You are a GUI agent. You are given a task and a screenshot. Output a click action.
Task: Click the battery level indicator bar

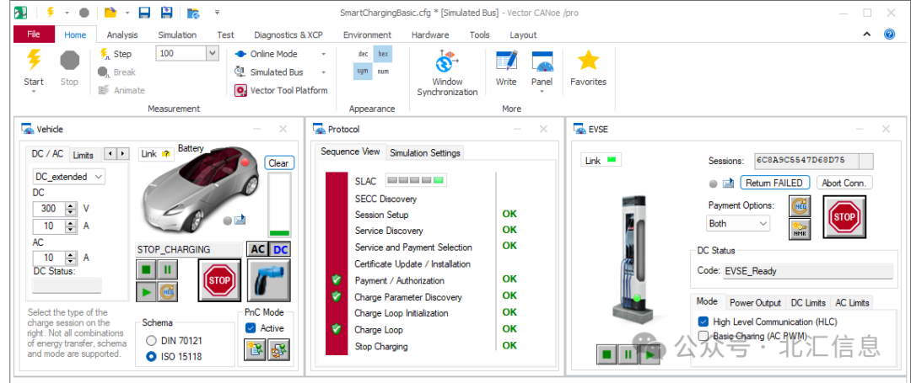tap(279, 205)
